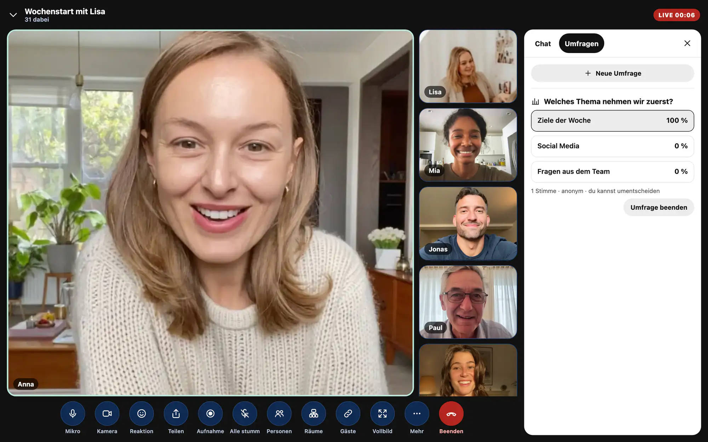
Task: Mute everyone with Alle stumm
Action: click(x=245, y=413)
